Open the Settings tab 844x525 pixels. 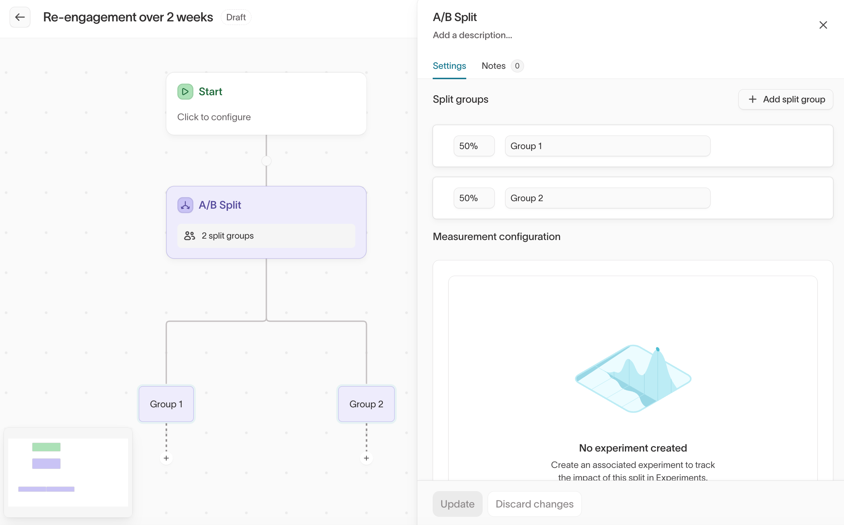[449, 66]
